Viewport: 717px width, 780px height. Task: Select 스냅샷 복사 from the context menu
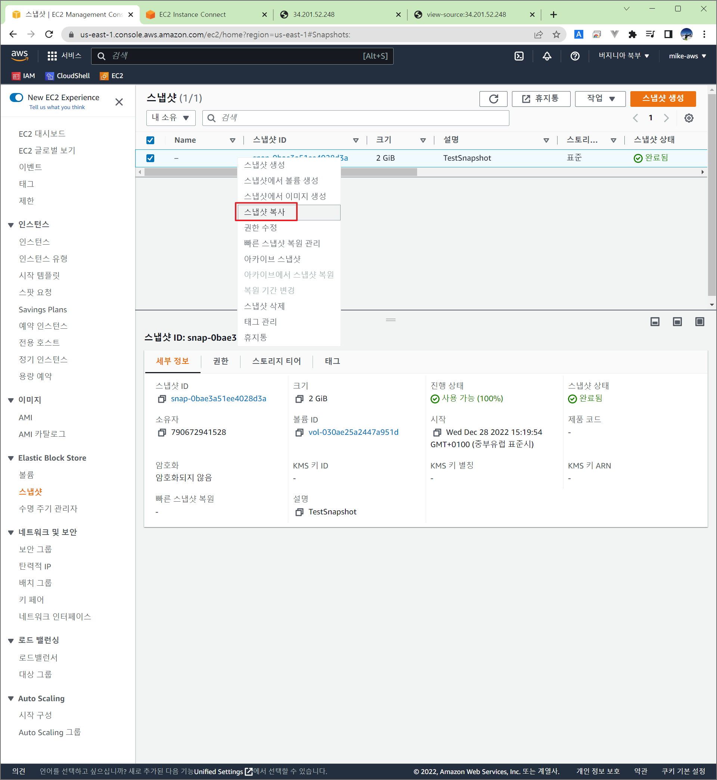click(265, 212)
